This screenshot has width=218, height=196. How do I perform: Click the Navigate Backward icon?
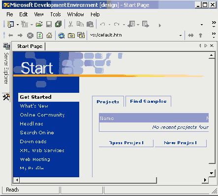131,24
